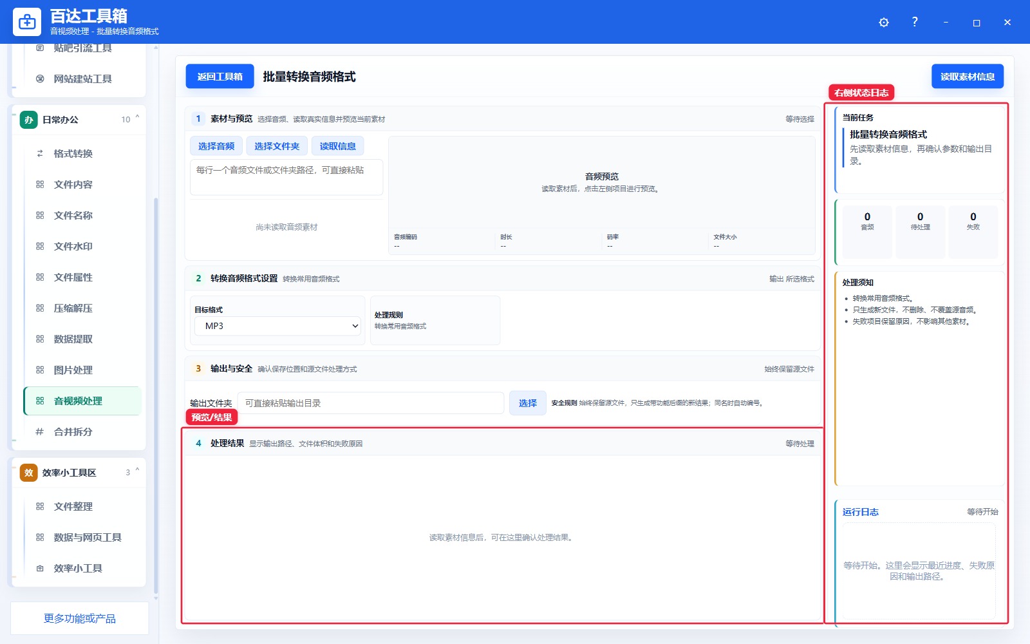1030x644 pixels.
Task: Click toolbox icon next to 效率小工具
Action: (x=40, y=568)
